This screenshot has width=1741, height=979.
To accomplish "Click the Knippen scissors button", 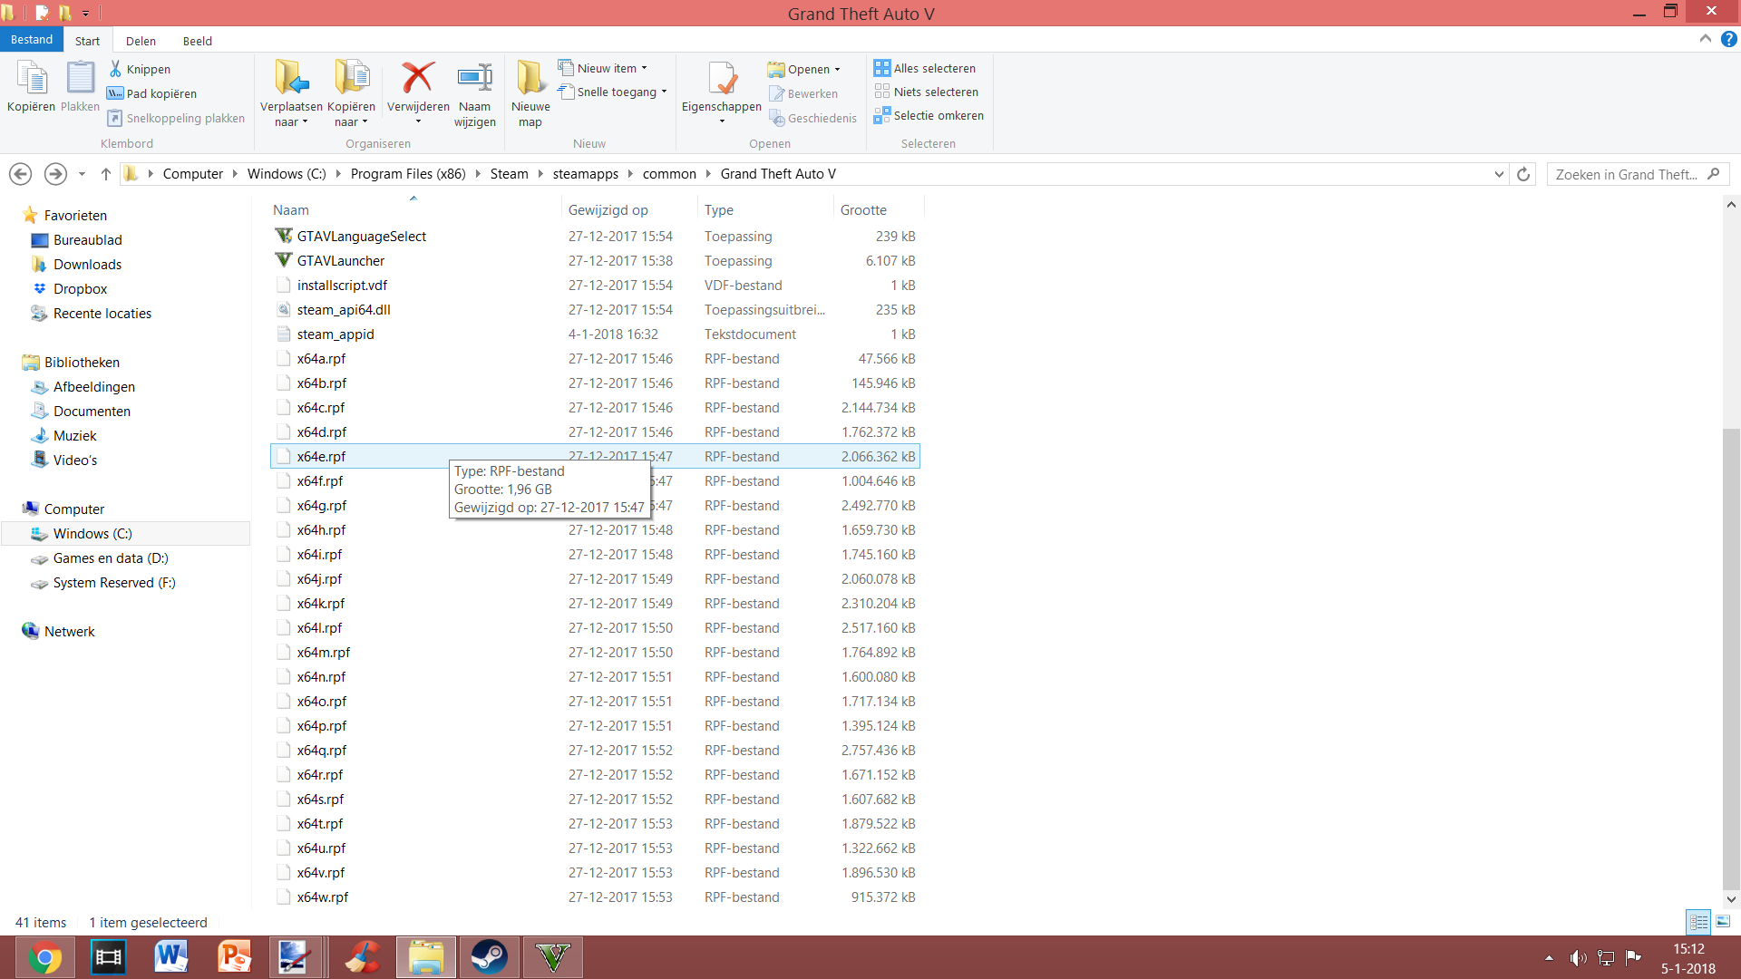I will [140, 69].
